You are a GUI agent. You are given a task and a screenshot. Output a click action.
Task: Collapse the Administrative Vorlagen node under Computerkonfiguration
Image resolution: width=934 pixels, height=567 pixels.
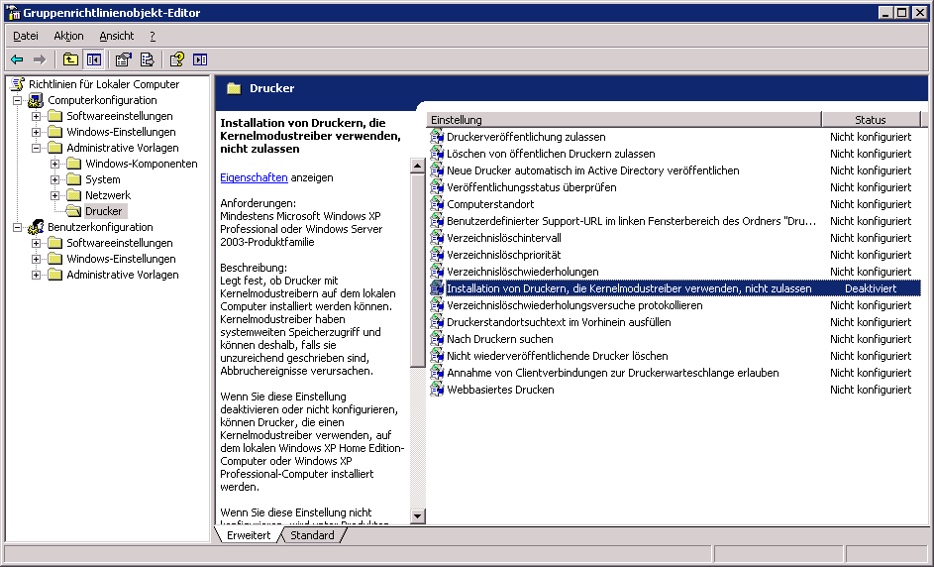pos(37,148)
